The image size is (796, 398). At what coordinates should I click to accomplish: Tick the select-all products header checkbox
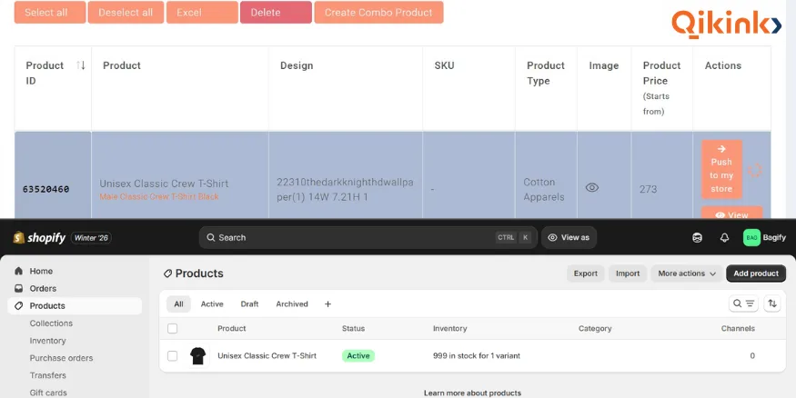coord(173,329)
